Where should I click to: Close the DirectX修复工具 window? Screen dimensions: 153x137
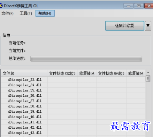(149, 6)
